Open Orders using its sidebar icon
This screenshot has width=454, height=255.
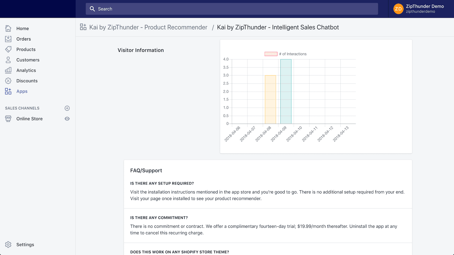tap(8, 39)
